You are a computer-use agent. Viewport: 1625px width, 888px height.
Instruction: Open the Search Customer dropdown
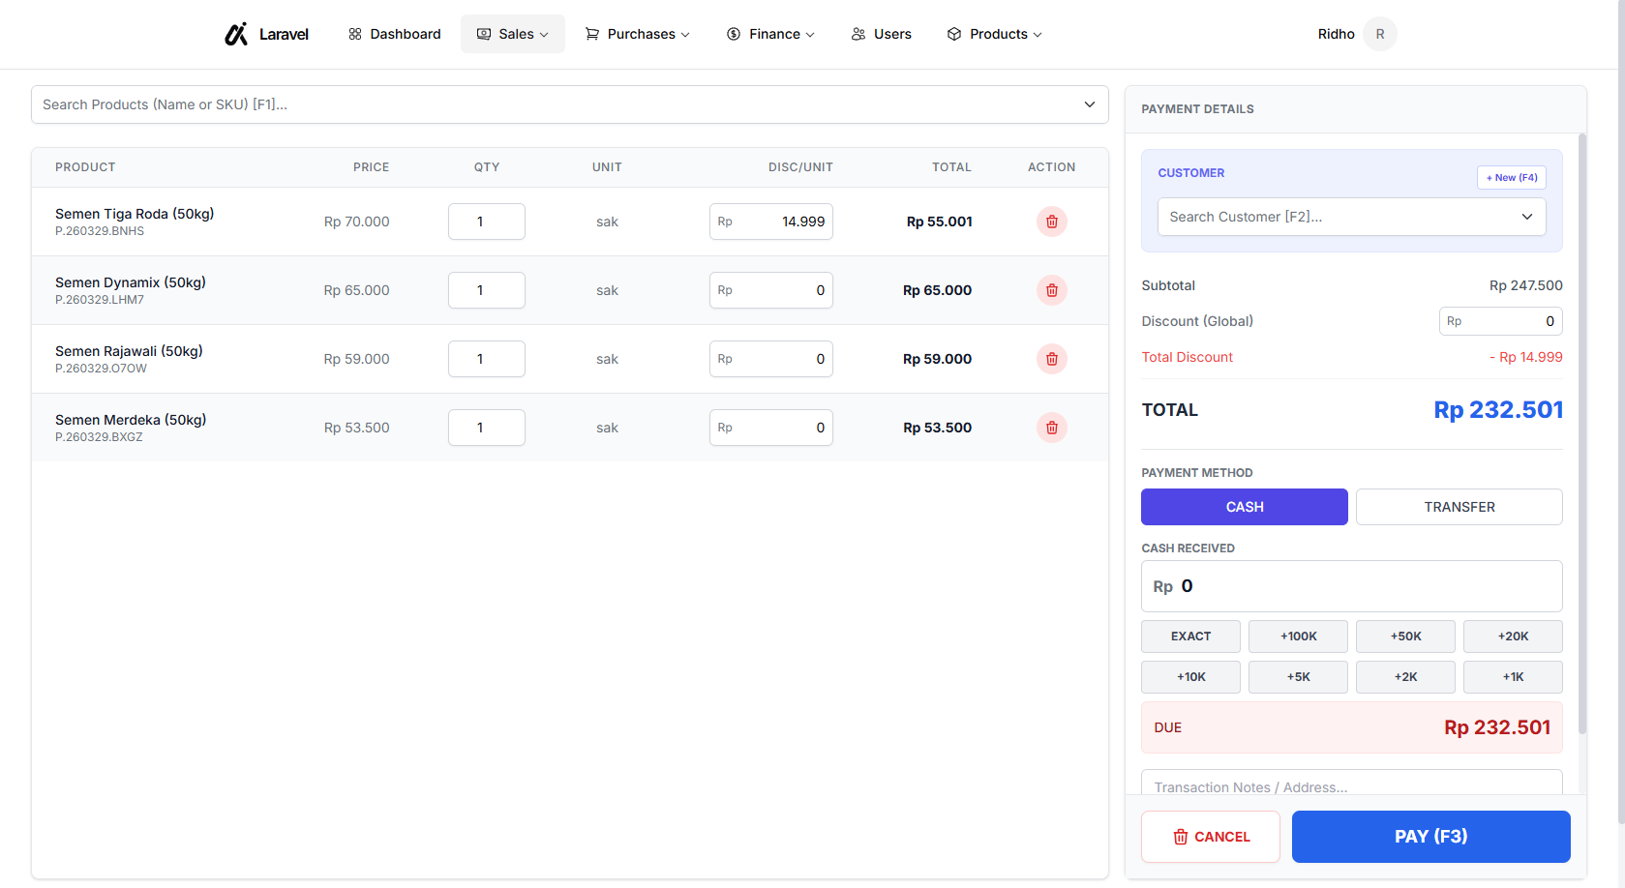coord(1352,217)
